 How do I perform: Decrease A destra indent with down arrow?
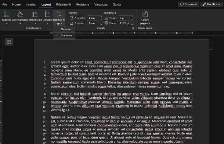[101, 24]
